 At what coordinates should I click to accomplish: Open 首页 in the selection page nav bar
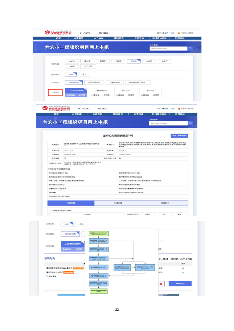pyautogui.click(x=58, y=38)
